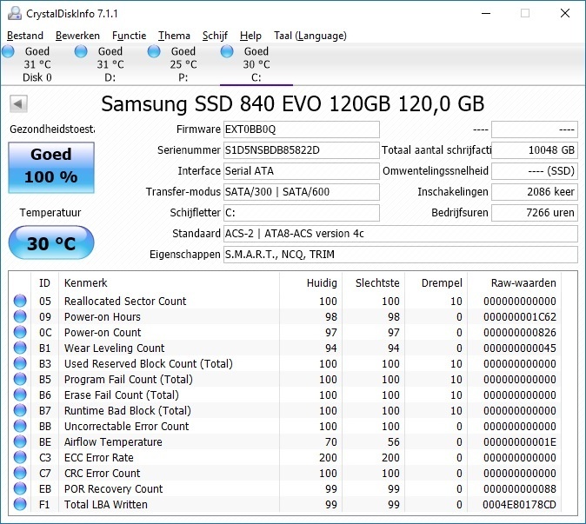The image size is (586, 524).
Task: Open the Taal (Language) menu
Action: (310, 36)
